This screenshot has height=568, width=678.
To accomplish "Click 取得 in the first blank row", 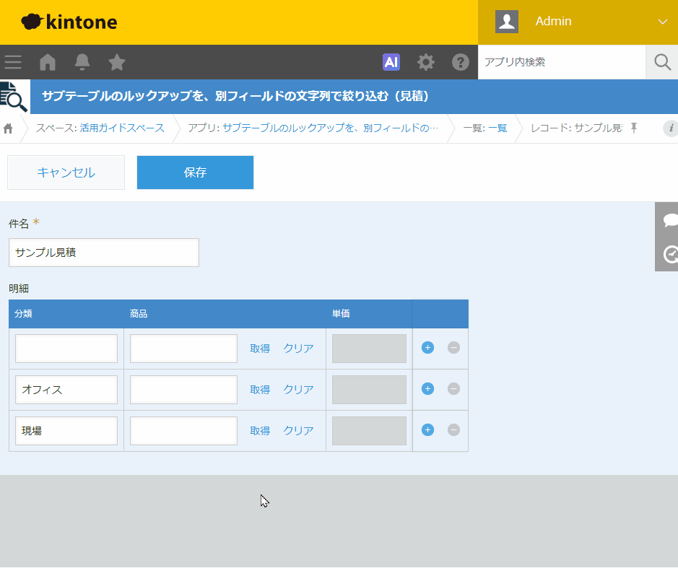I will 260,349.
